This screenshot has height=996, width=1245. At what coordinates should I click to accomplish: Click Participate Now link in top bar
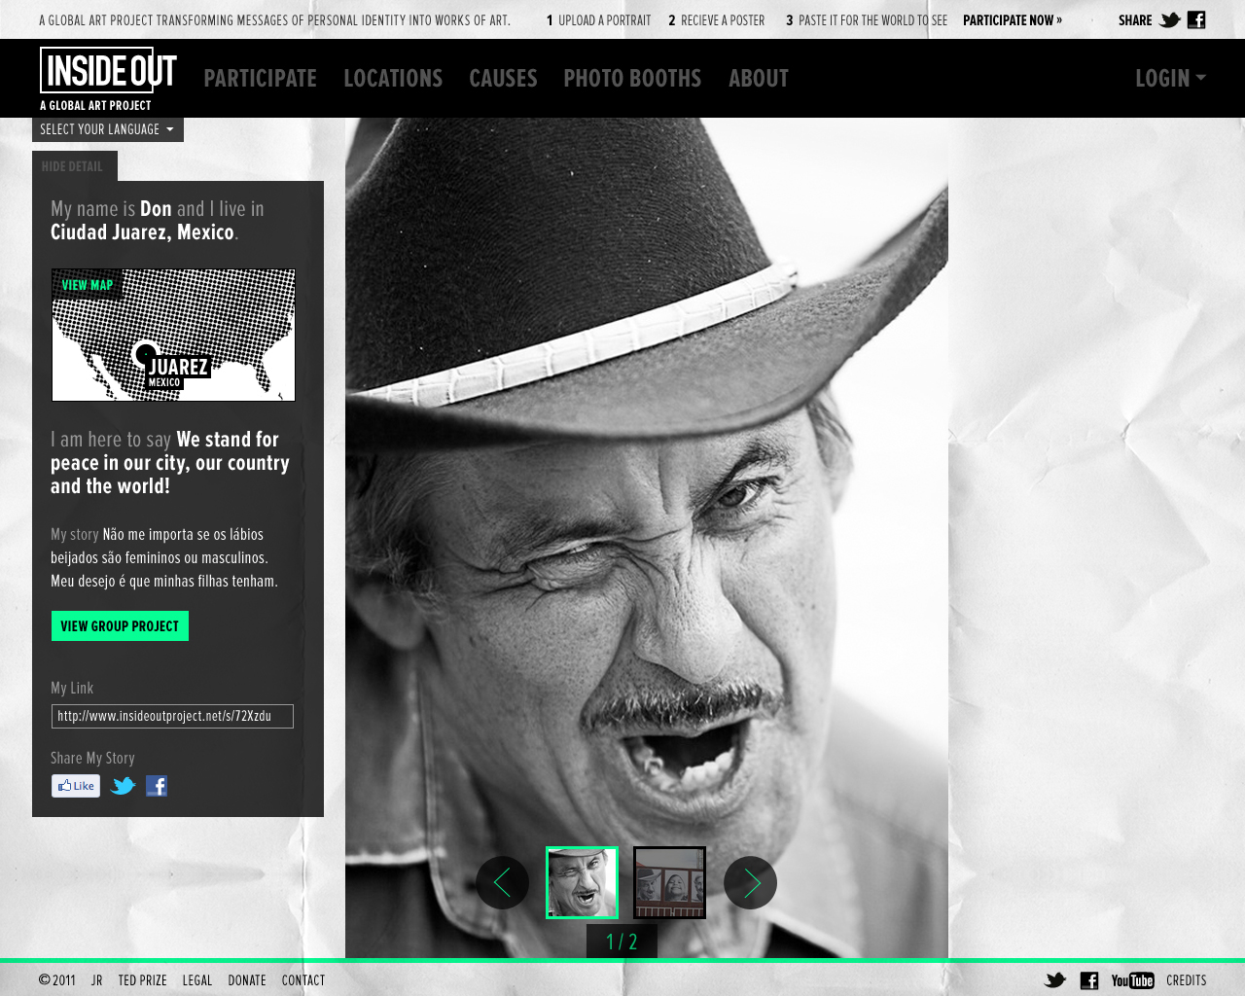point(1013,20)
